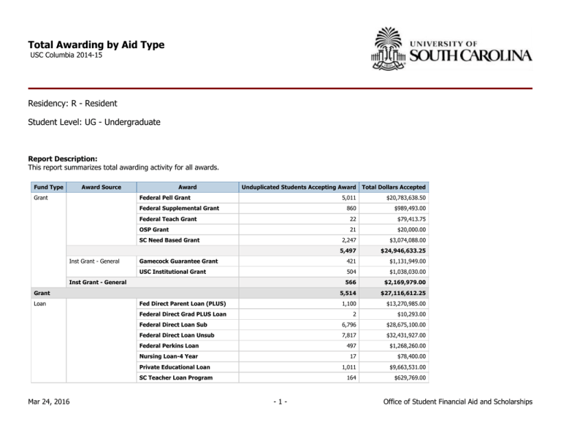Click the bold 'Inst Grant - General' subtotal label

tap(98, 282)
